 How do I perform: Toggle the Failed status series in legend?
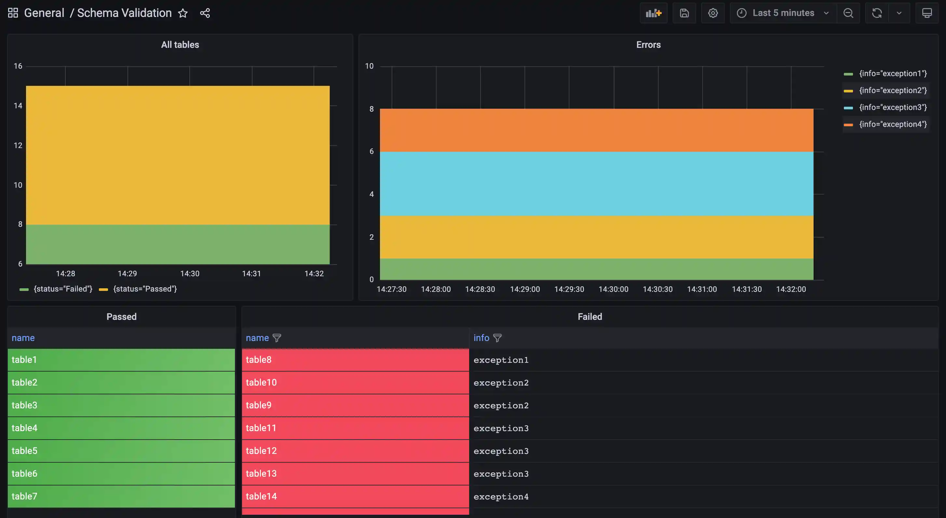63,289
